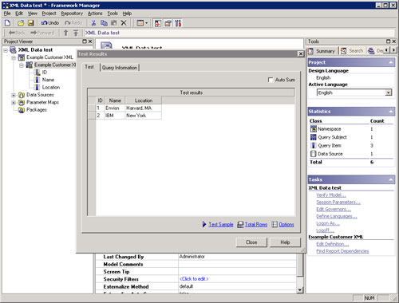The width and height of the screenshot is (399, 303).
Task: Collapse the Tasks section
Action: pyautogui.click(x=391, y=179)
